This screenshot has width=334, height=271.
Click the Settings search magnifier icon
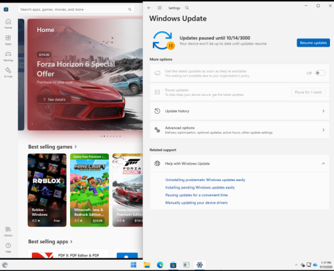(x=187, y=8)
